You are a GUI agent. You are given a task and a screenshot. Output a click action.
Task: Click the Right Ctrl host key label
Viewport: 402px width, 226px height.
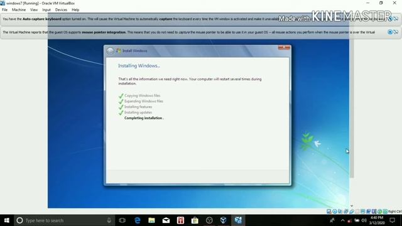[x=395, y=212]
